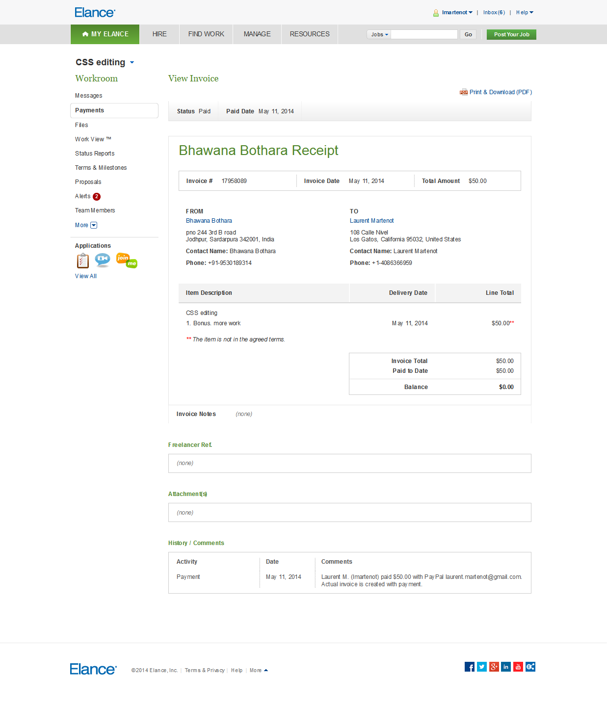Viewport: 607px width, 704px height.
Task: Open Elance's Facebook page
Action: click(470, 667)
